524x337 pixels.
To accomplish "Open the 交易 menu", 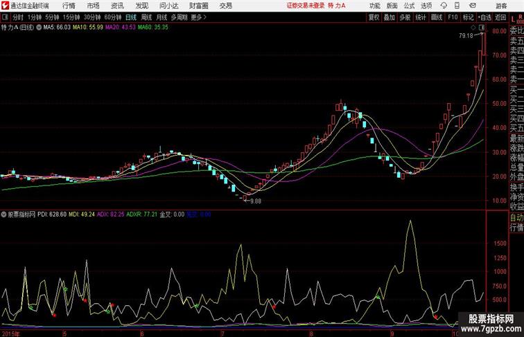I will tap(225, 6).
